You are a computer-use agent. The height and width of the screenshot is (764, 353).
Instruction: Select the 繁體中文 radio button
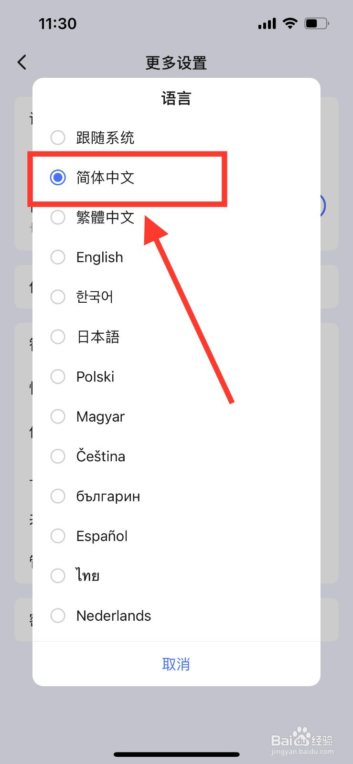pyautogui.click(x=58, y=217)
